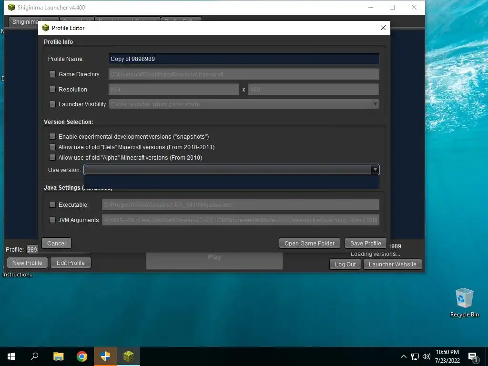Enable the Game Directory checkbox
The width and height of the screenshot is (488, 366).
52,74
